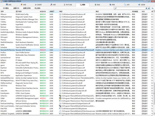The width and height of the screenshot is (155, 116).
Task: Click the refresh icon beside the search box
Action: (x=152, y=8)
